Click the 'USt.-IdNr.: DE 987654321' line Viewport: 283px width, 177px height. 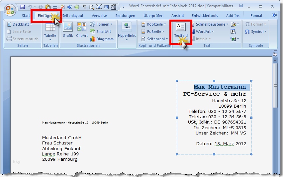(x=217, y=122)
